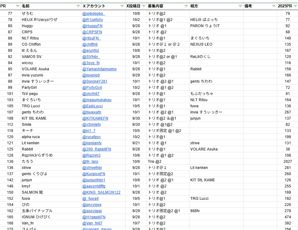Viewport: 298px width, 230px height.
Task: Open the @ritsuFN_ link
Action: click(91, 38)
